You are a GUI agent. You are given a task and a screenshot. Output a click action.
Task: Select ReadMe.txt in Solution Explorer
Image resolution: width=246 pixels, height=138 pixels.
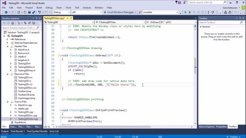pos(20,122)
